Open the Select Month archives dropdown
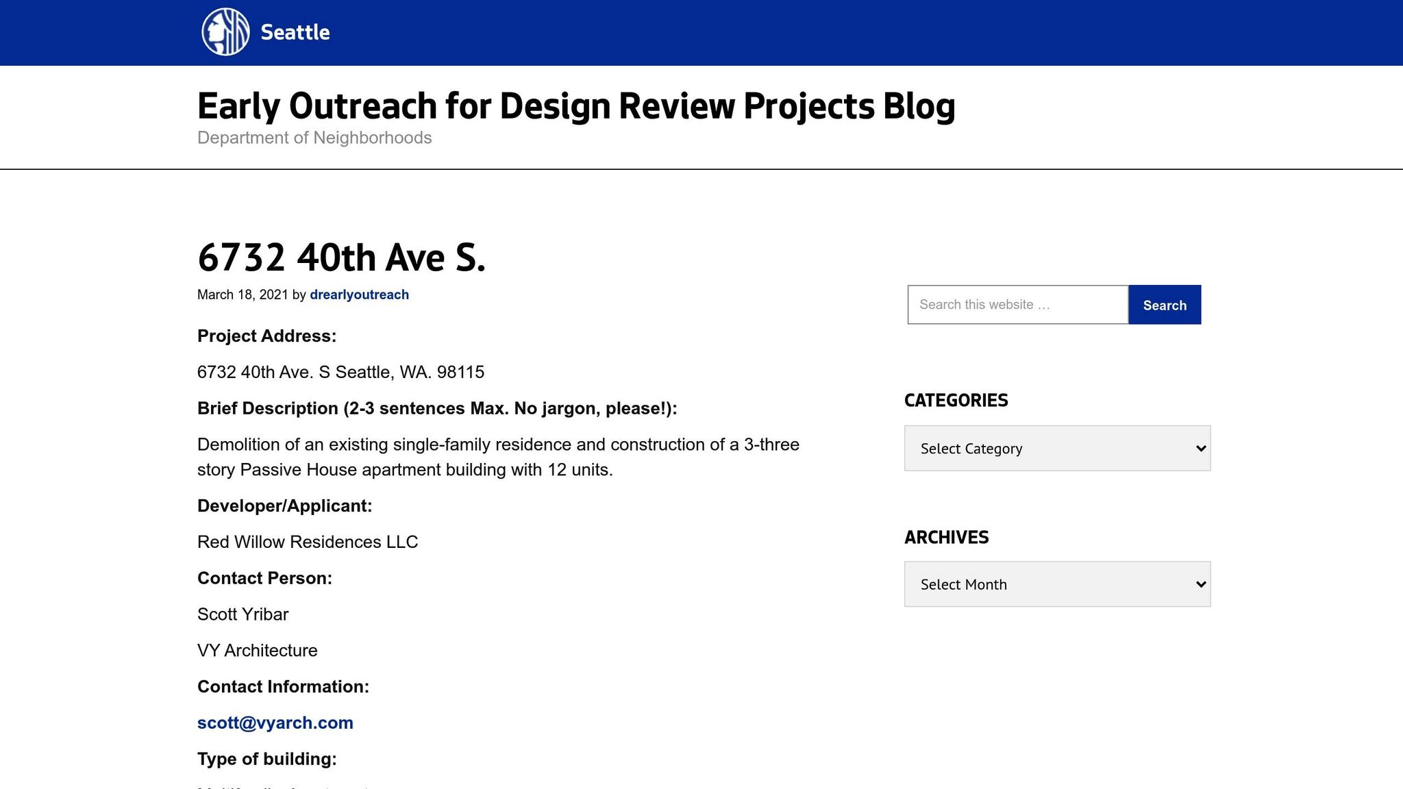 point(1057,584)
